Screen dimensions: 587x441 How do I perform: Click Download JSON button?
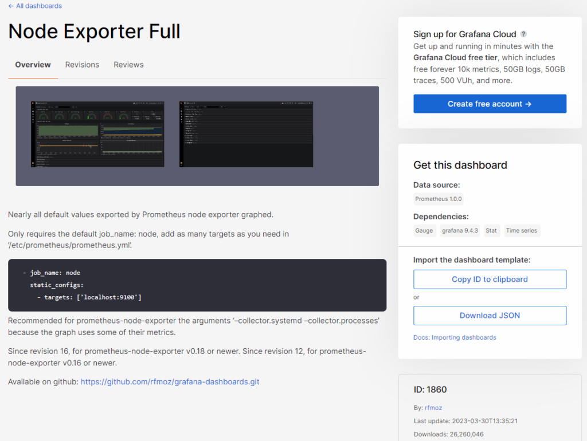490,316
